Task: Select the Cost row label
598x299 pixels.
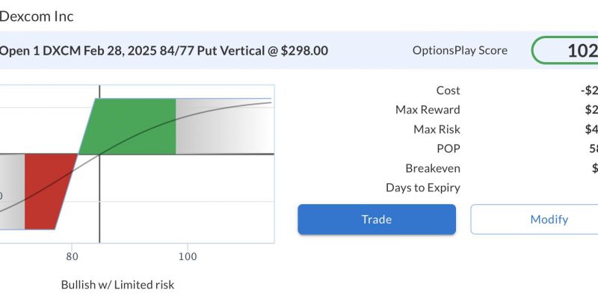Action: pyautogui.click(x=448, y=90)
